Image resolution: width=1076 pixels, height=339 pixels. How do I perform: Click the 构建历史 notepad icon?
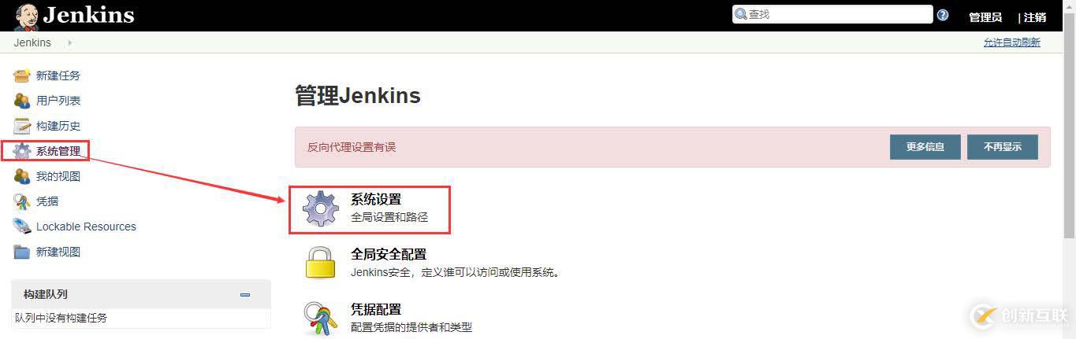point(22,126)
